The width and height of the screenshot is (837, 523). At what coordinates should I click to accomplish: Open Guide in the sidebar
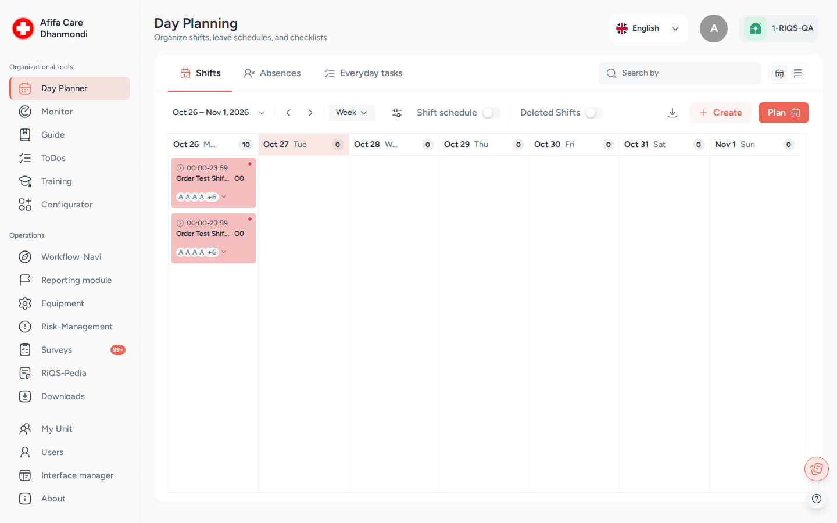(x=70, y=135)
